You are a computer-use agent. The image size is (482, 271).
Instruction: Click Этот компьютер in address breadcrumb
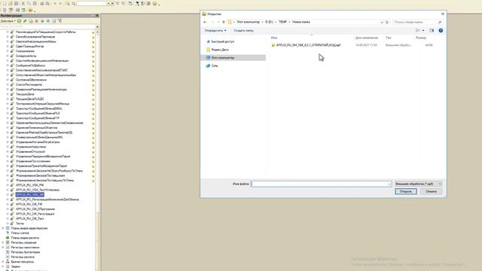(x=248, y=22)
